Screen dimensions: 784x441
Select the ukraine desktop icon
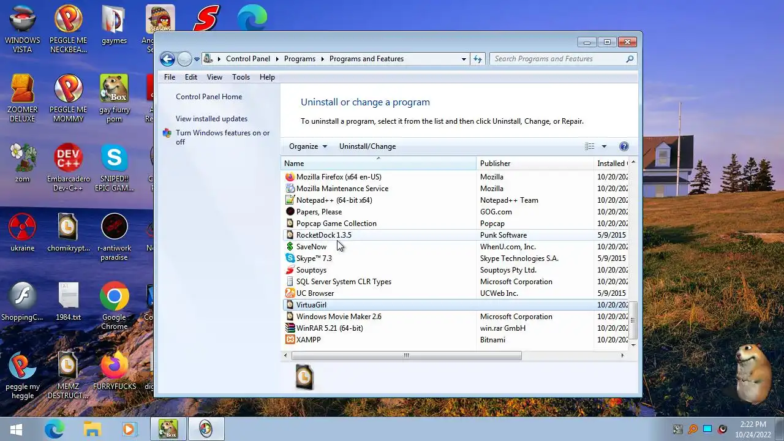23,233
